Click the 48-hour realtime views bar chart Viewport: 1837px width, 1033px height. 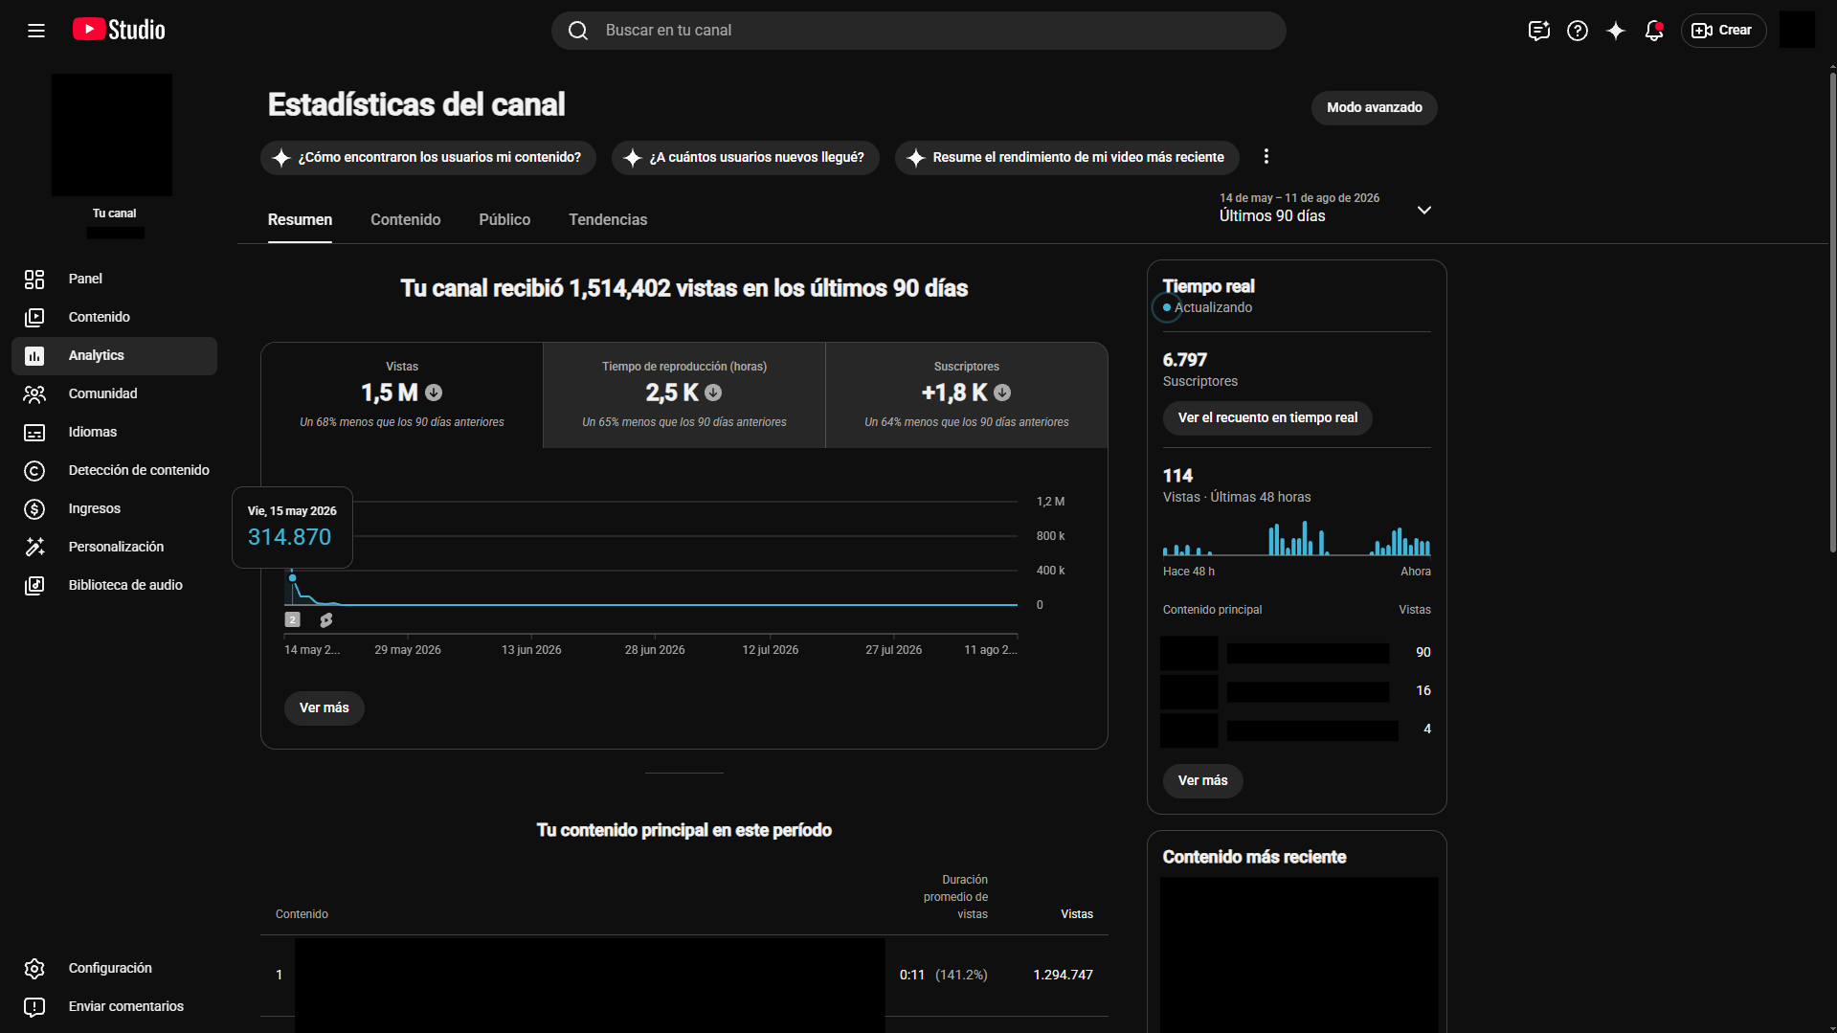coord(1297,538)
